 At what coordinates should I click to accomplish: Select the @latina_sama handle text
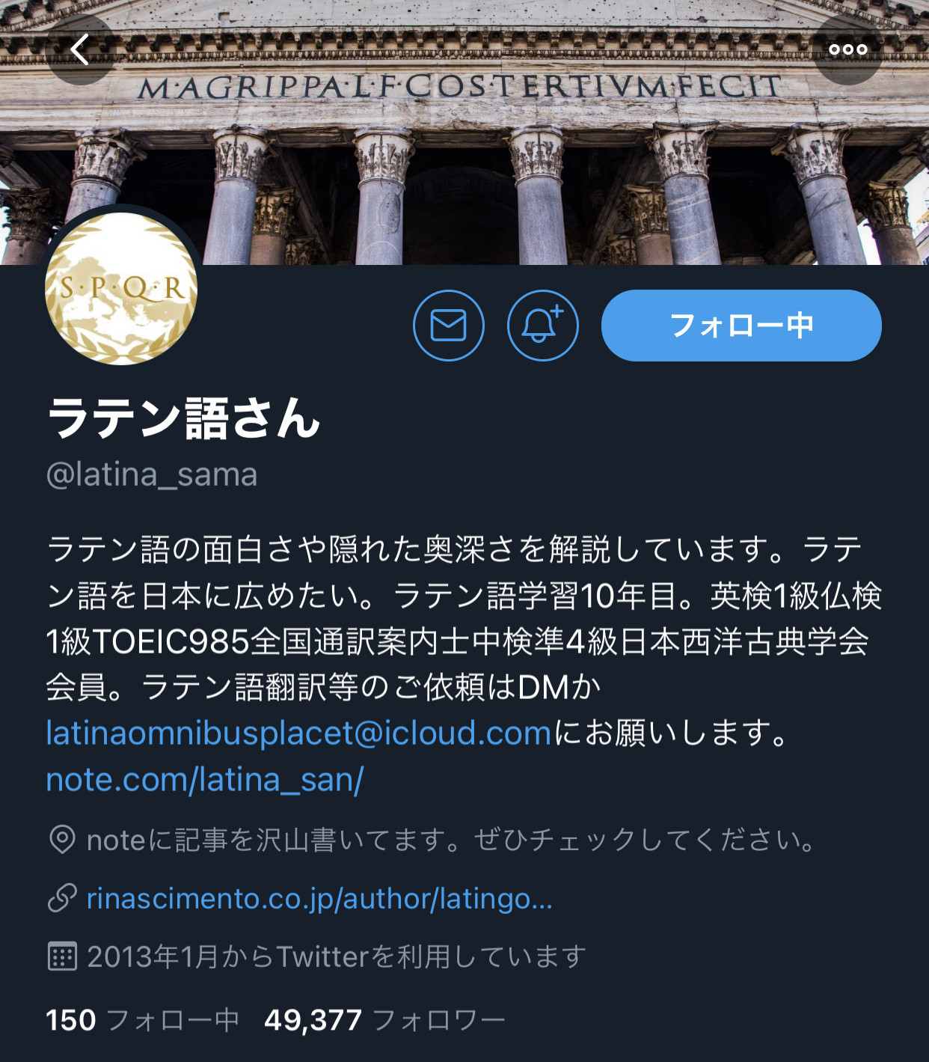pyautogui.click(x=152, y=474)
